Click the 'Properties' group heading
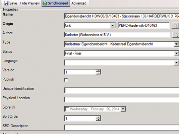The image size is (179, 134). (10, 9)
